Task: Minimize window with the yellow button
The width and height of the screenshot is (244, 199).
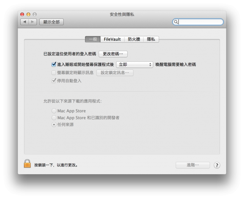Action: (28, 15)
